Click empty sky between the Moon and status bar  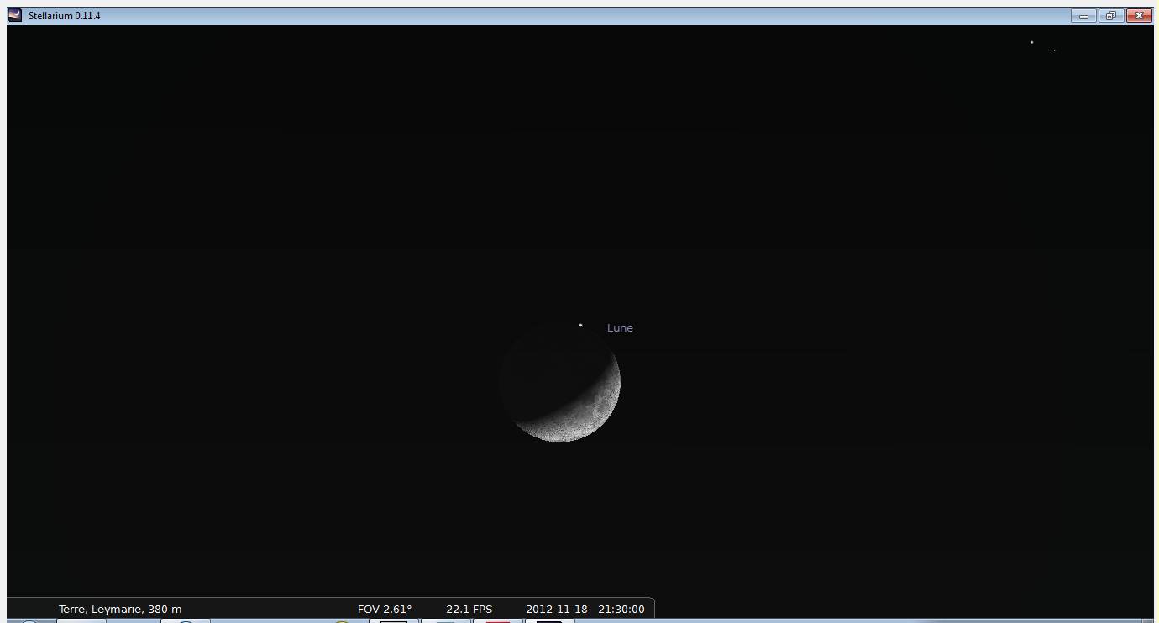click(560, 521)
